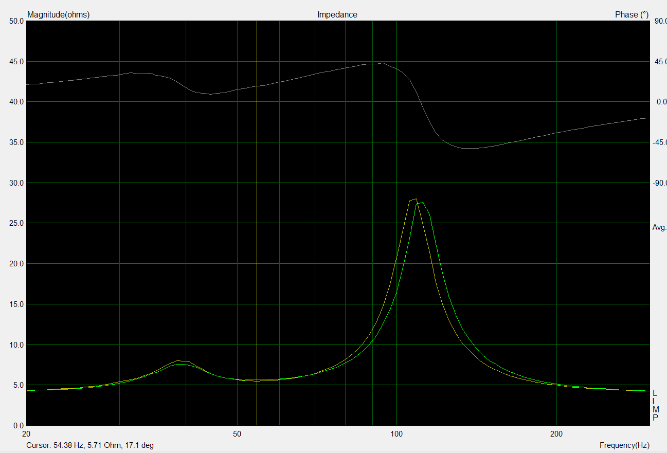This screenshot has width=667, height=453.
Task: Click the -90.0 phase axis label
Action: pos(659,183)
